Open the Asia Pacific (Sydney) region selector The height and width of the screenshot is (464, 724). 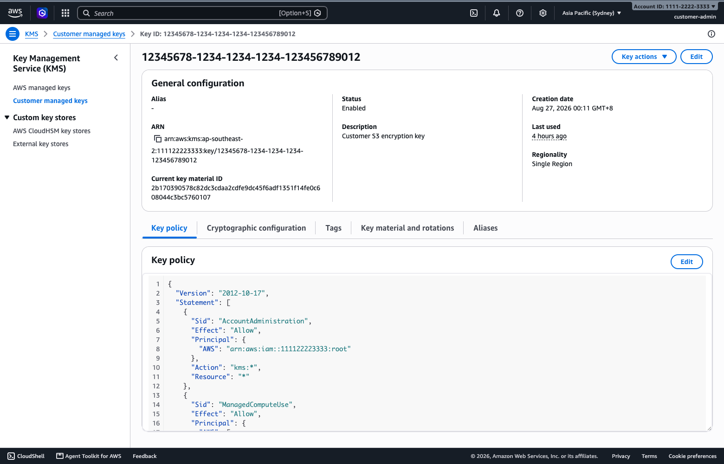coord(592,13)
